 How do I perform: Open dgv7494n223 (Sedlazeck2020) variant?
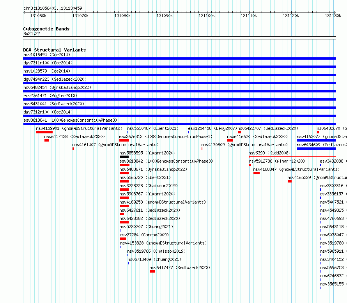(x=55, y=79)
